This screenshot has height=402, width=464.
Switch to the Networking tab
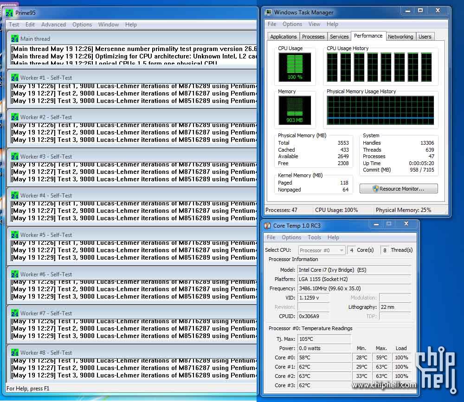tap(400, 37)
